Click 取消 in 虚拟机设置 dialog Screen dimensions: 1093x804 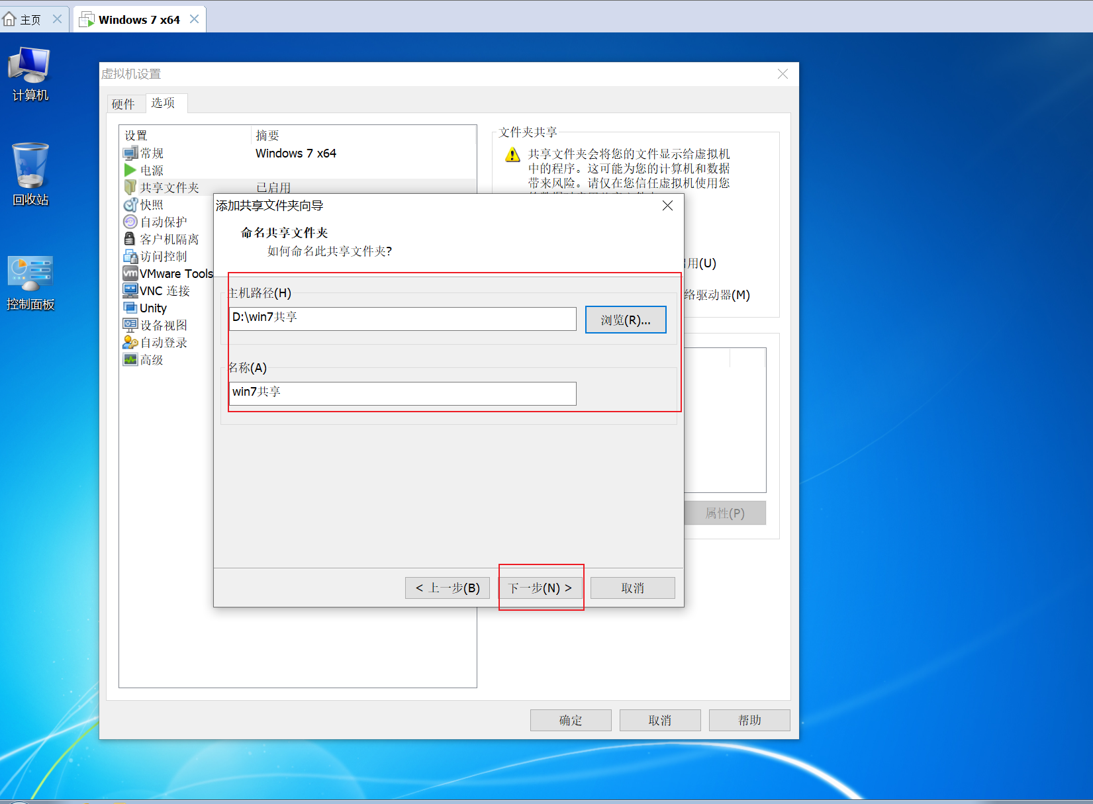click(x=660, y=720)
